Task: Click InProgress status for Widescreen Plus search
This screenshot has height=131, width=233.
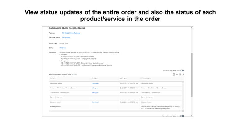Action: click(x=95, y=88)
